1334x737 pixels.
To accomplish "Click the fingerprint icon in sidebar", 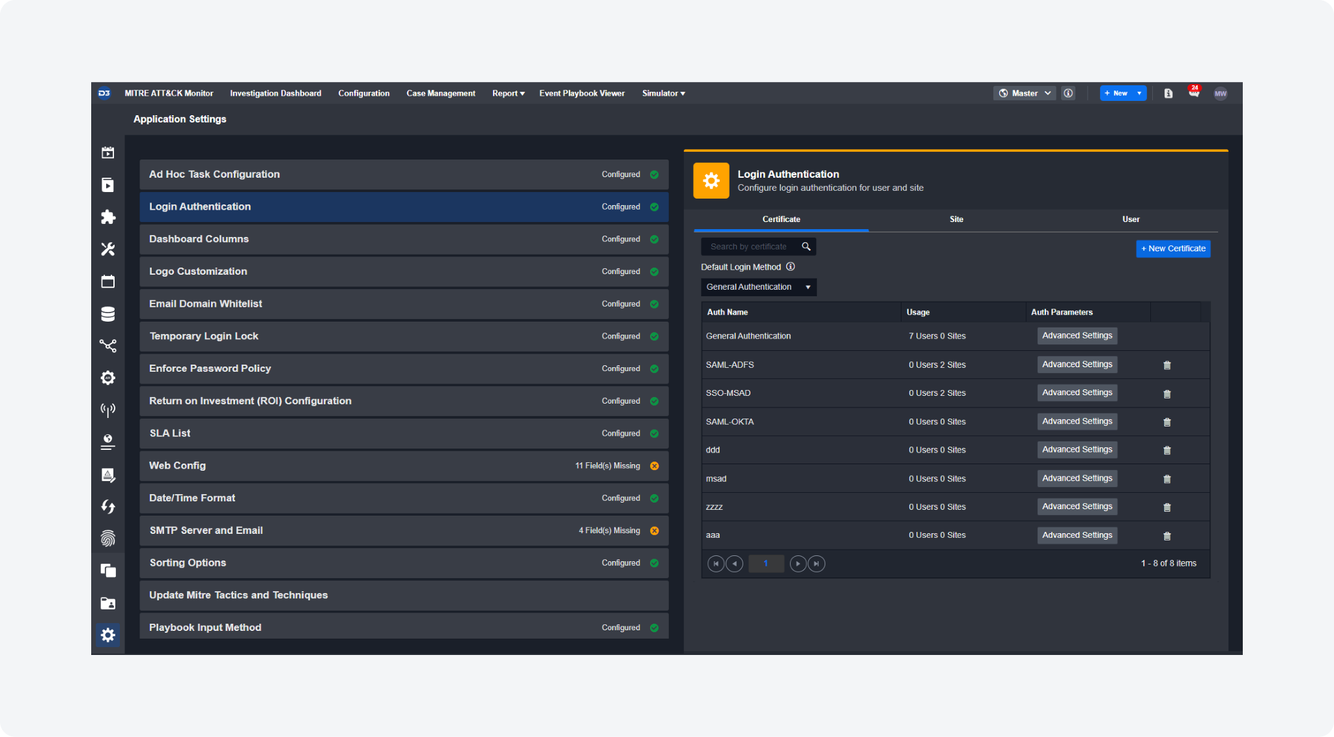I will pyautogui.click(x=108, y=538).
